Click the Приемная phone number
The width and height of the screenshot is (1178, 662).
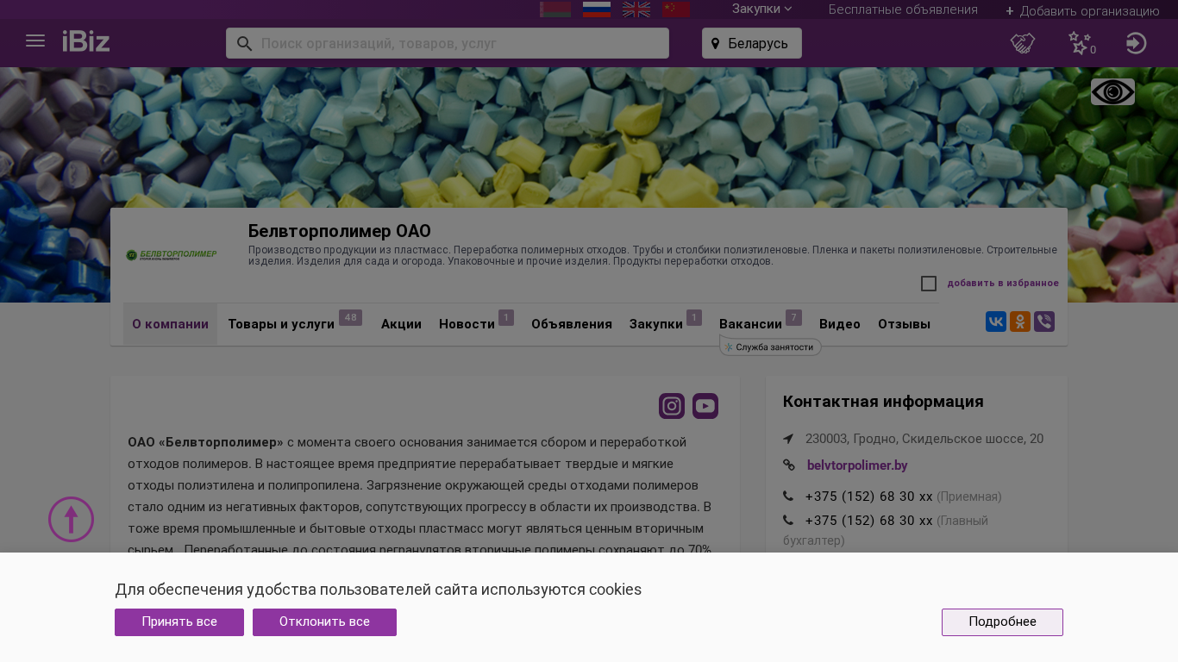868,496
